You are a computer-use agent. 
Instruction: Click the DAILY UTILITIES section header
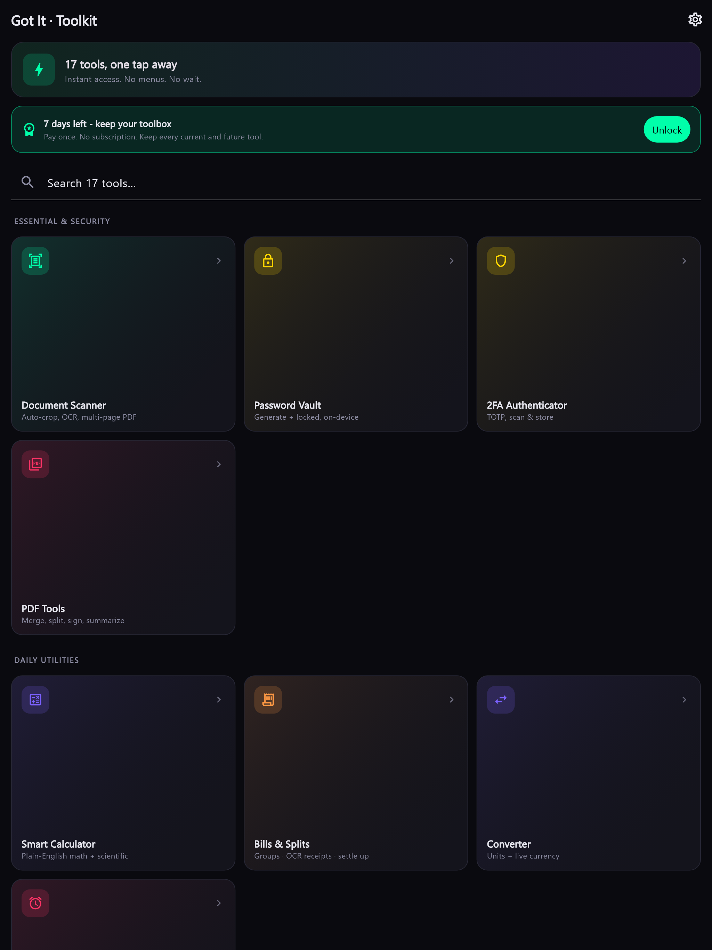click(x=46, y=660)
